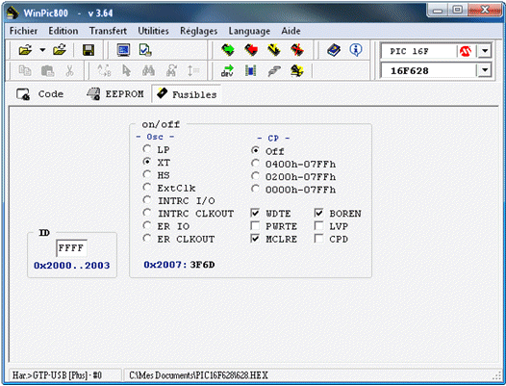The image size is (506, 386).
Task: Click the open file folder icon
Action: [25, 50]
